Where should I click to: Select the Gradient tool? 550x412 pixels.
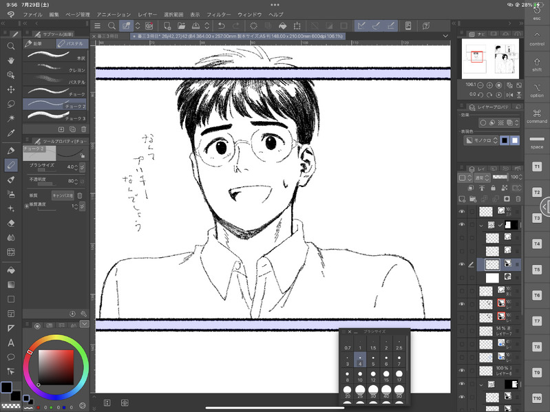click(x=11, y=285)
